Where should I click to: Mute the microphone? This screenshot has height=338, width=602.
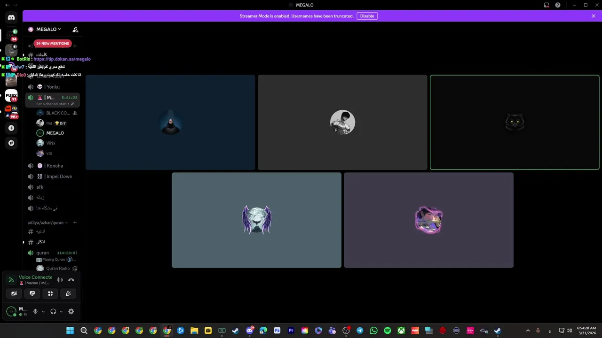35,311
